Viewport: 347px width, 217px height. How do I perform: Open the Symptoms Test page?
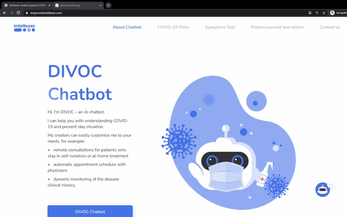click(220, 27)
